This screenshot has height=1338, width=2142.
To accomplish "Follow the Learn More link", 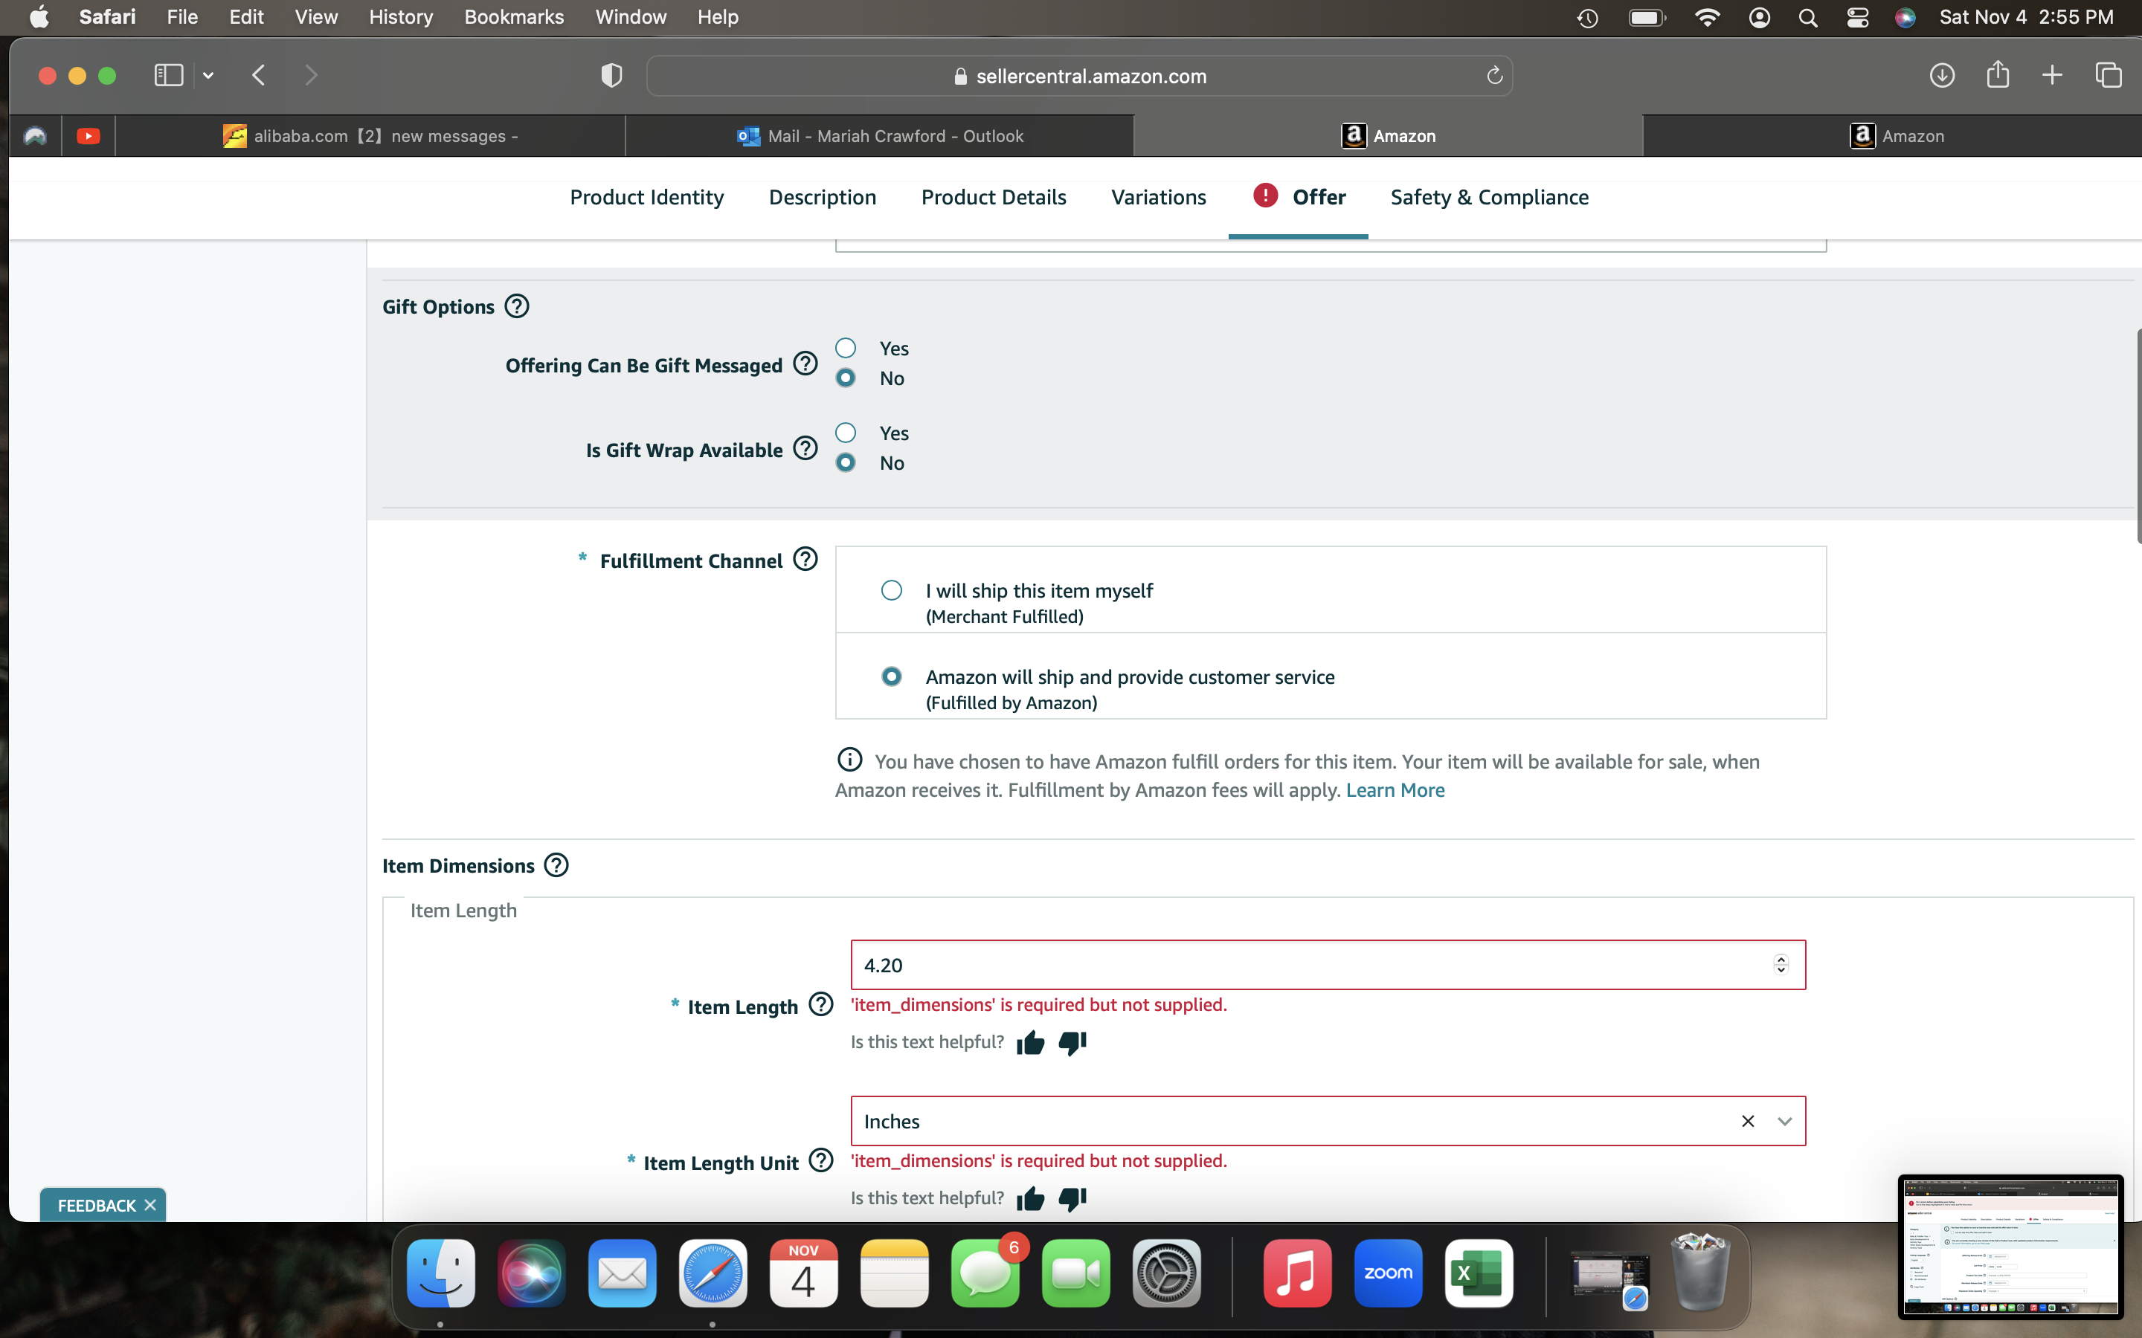I will [1395, 790].
